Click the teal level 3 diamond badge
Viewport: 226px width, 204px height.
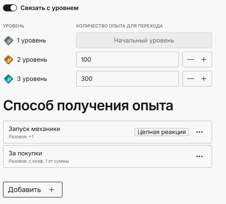coord(8,79)
